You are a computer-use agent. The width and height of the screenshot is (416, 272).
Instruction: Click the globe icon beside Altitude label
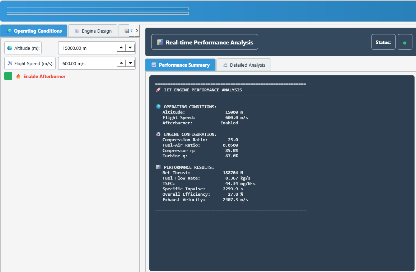coord(10,48)
